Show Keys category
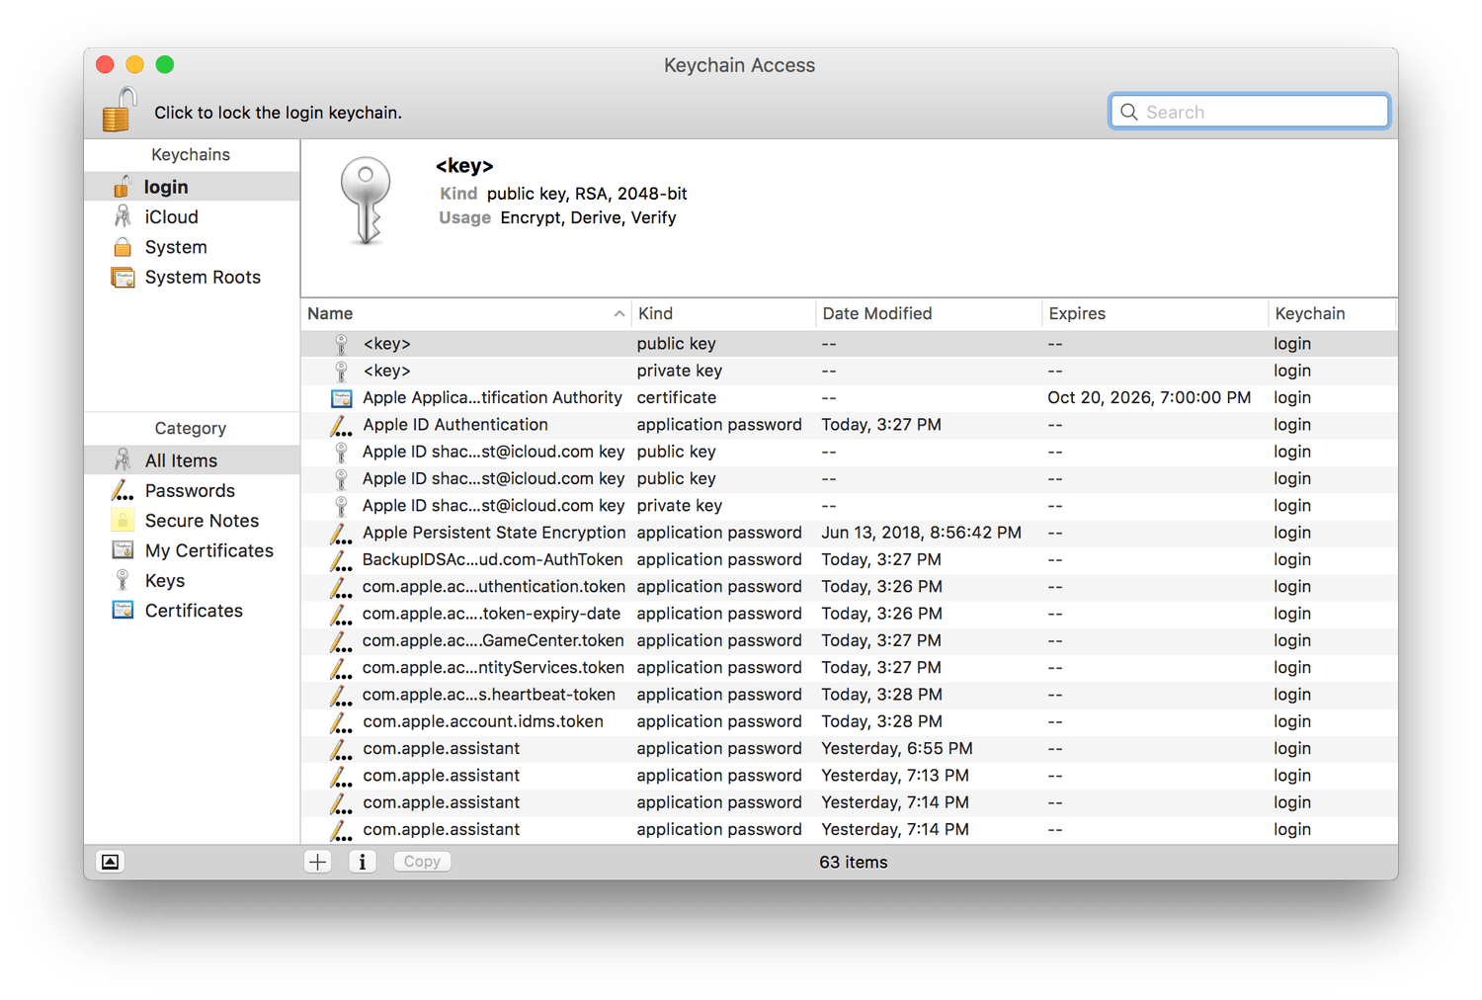The image size is (1482, 1000). pos(165,581)
